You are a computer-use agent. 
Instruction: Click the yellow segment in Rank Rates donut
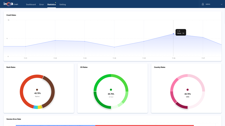click(40, 107)
